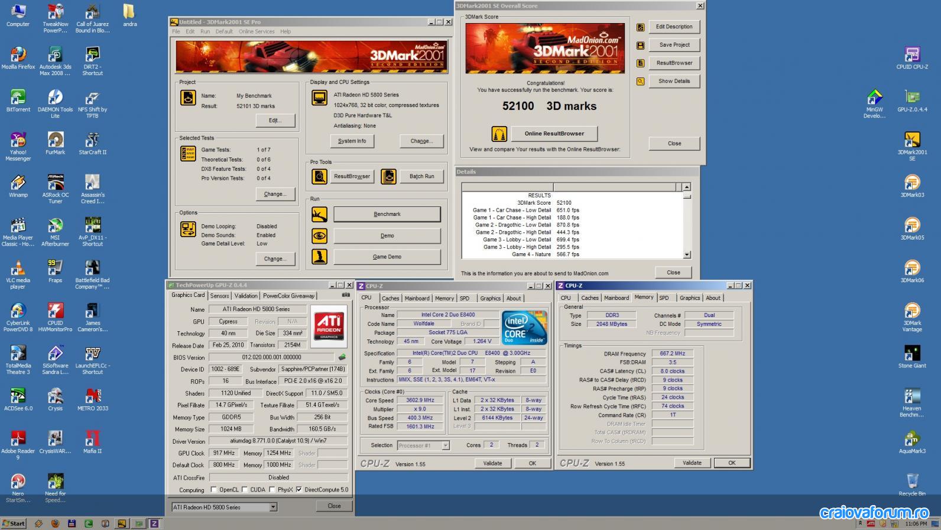The height and width of the screenshot is (530, 941).
Task: Open 3DMark Vantage desktop icon
Action: pyautogui.click(x=912, y=317)
